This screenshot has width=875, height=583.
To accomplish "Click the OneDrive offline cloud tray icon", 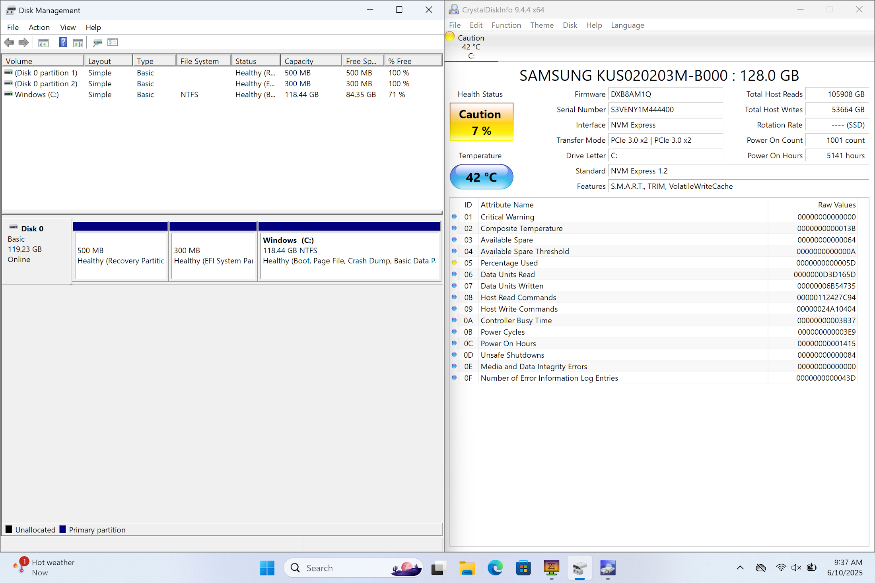I will click(x=760, y=568).
